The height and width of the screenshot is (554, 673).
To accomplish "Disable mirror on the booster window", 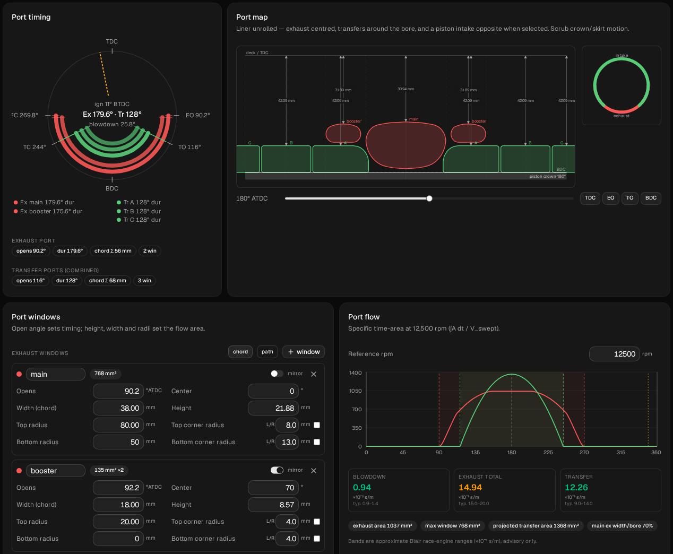I will 277,470.
